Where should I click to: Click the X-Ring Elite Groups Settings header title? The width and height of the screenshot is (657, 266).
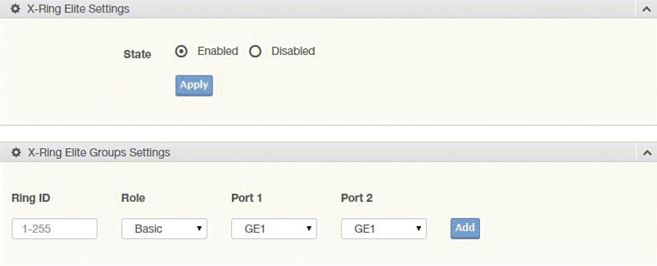tap(99, 153)
